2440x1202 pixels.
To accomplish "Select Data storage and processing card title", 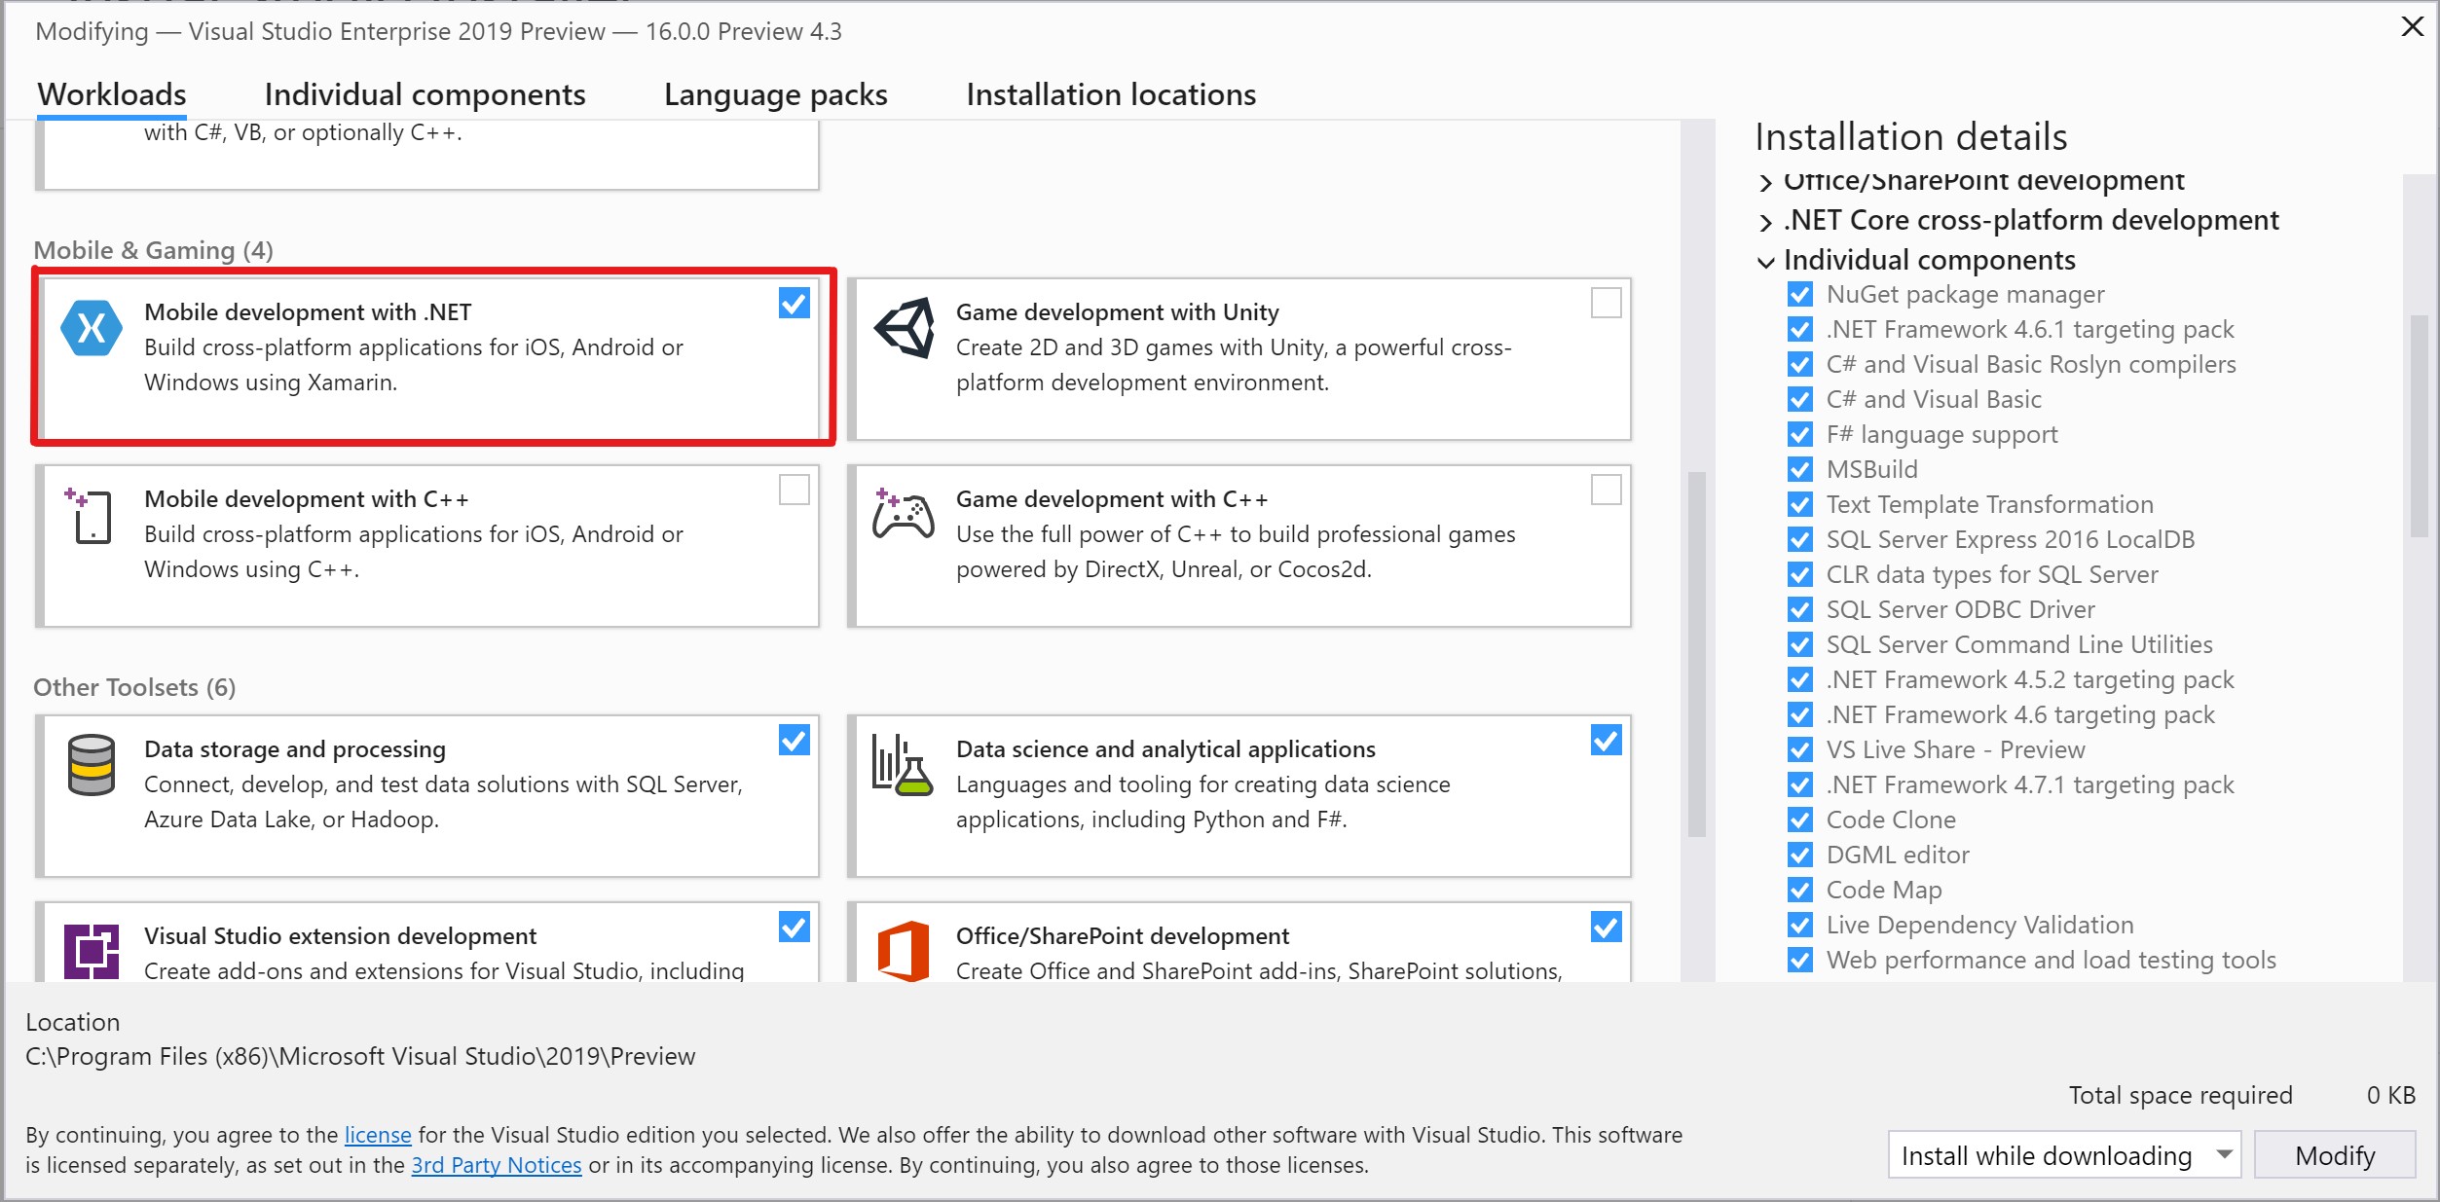I will pos(295,749).
